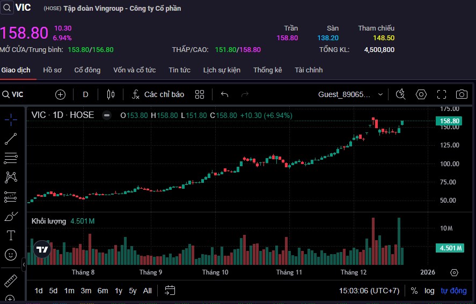Select the trend line drawing tool

pyautogui.click(x=11, y=139)
